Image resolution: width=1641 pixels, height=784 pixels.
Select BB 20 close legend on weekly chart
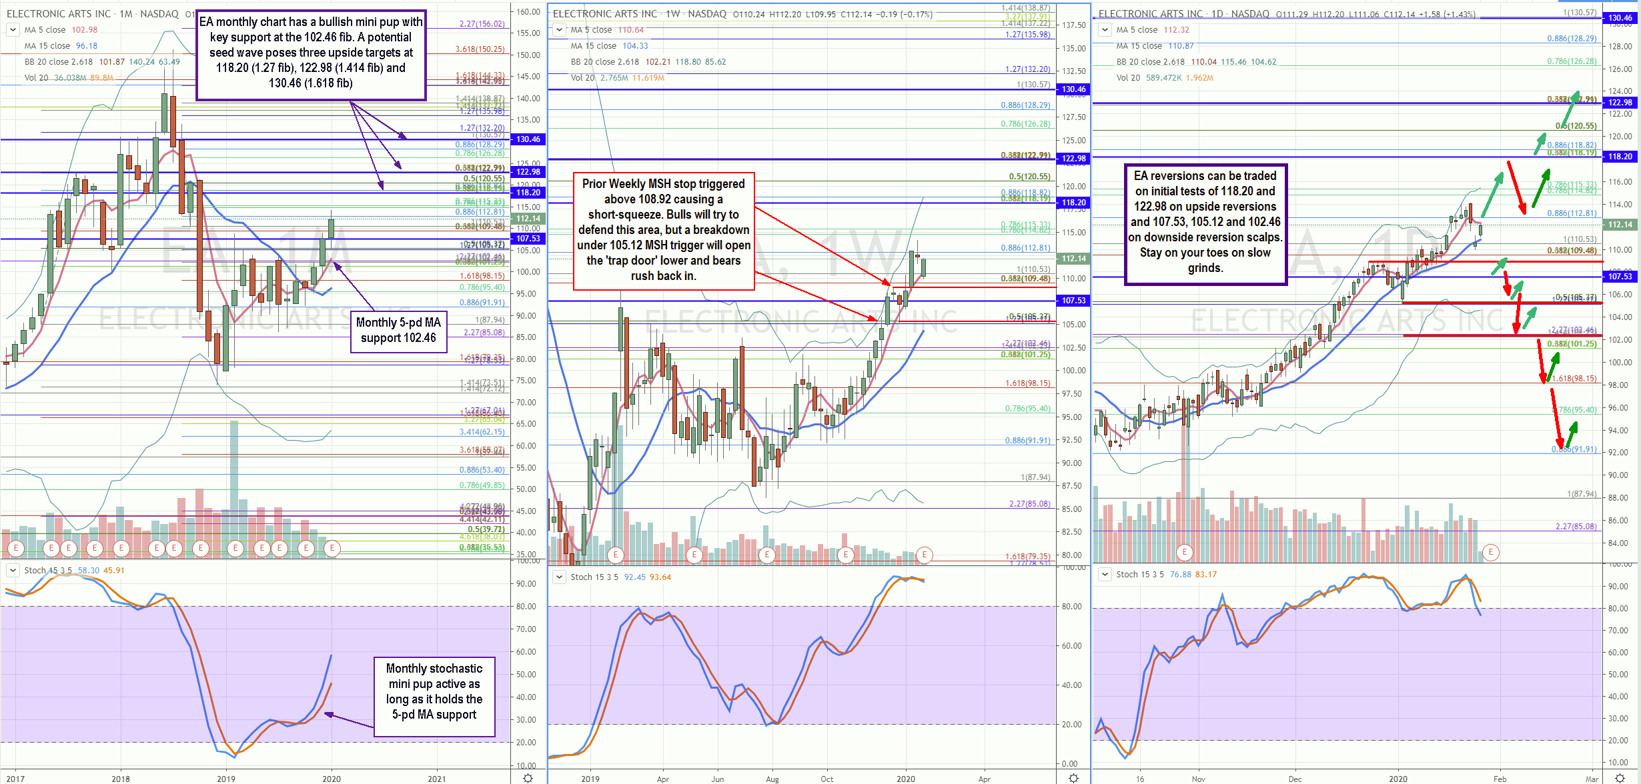coord(648,62)
